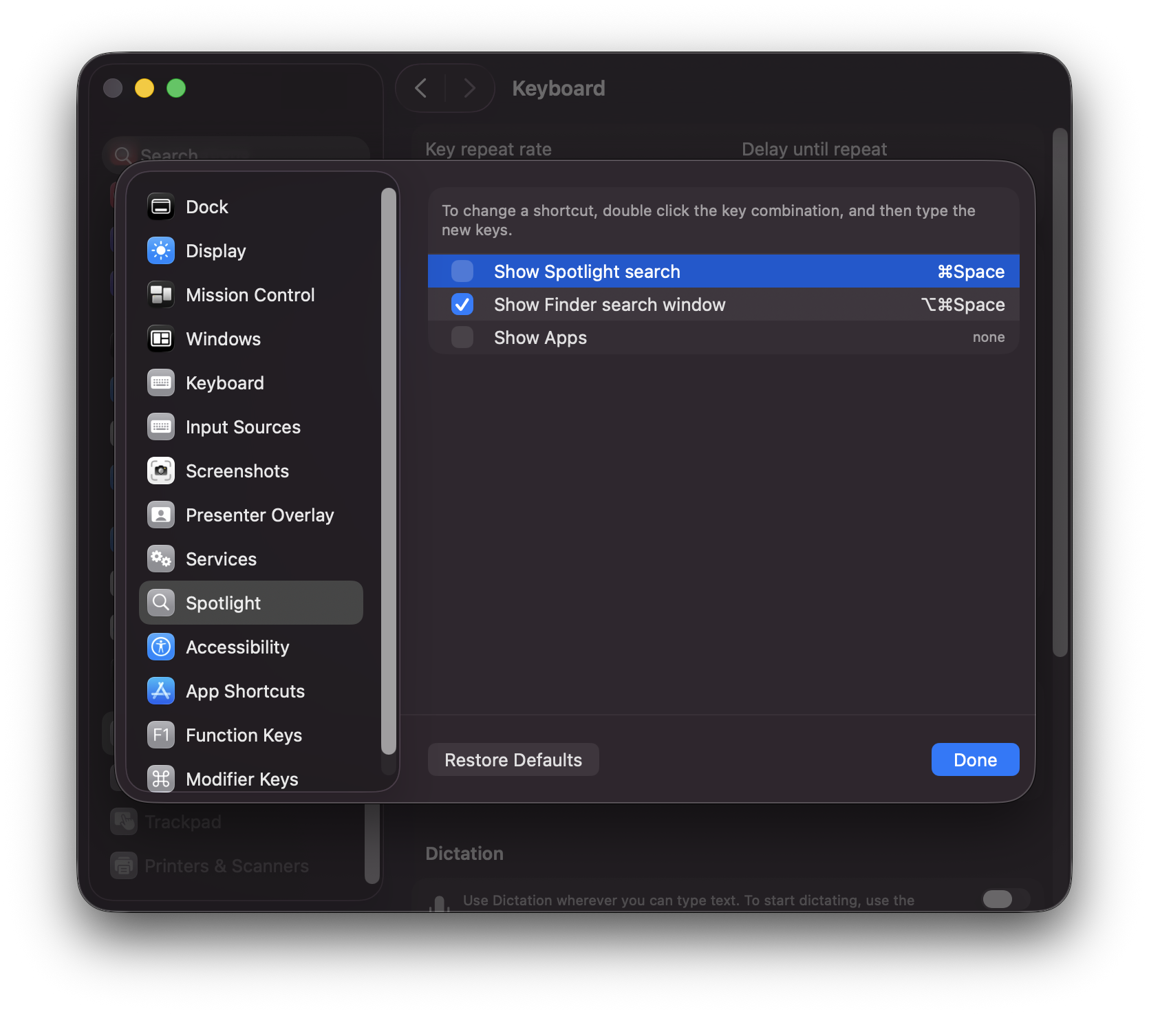Image resolution: width=1149 pixels, height=1014 pixels.
Task: Open the Display shortcuts section
Action: (215, 250)
